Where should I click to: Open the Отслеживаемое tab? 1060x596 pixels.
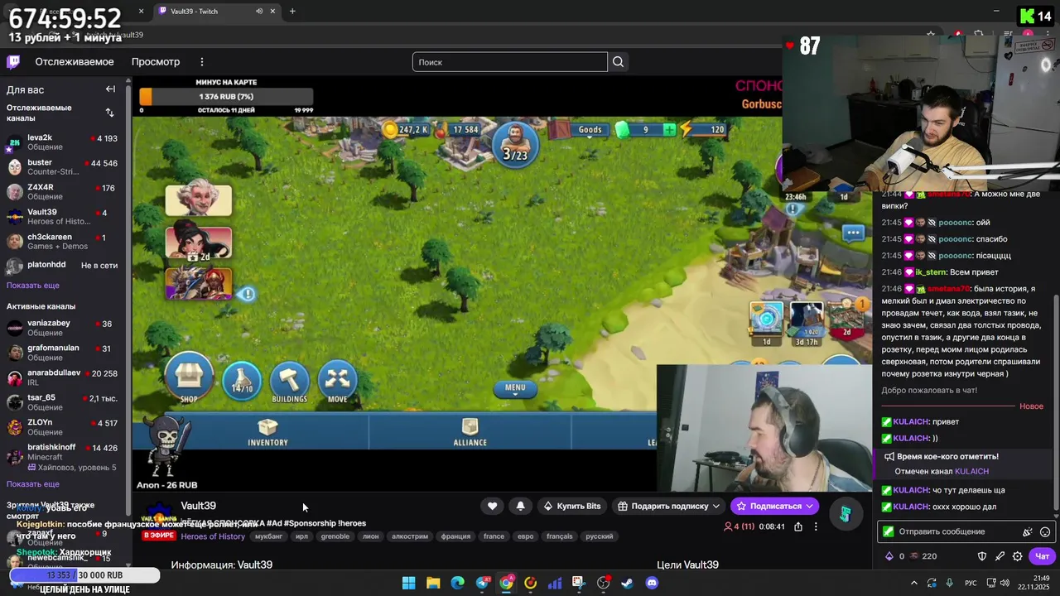point(75,62)
